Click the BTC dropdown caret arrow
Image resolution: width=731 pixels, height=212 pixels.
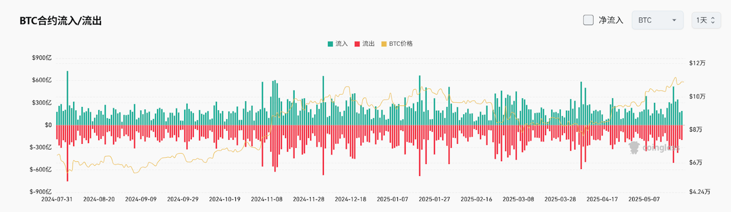(674, 20)
